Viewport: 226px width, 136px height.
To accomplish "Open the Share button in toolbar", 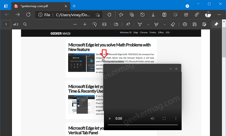I will (x=186, y=15).
